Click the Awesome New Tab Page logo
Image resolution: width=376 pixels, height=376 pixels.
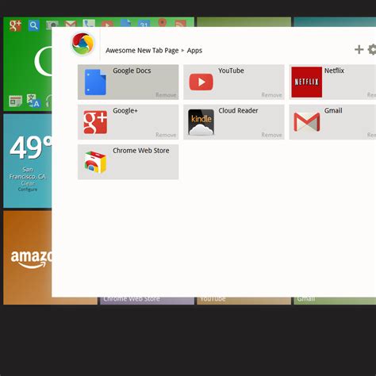click(x=83, y=44)
